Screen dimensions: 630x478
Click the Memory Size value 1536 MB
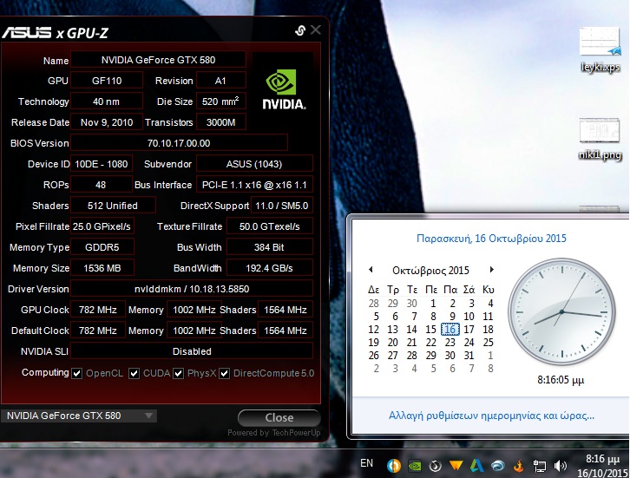(102, 268)
